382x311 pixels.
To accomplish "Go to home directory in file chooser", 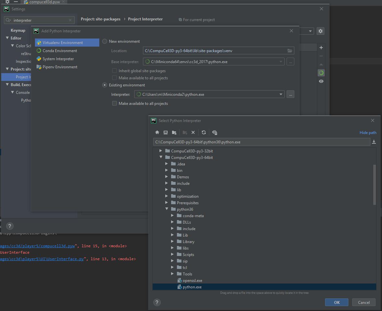I will (157, 132).
